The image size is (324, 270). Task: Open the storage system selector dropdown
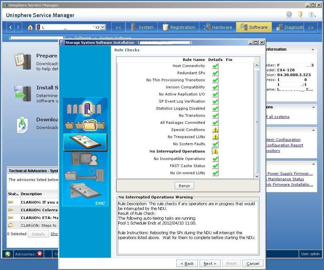point(103,27)
